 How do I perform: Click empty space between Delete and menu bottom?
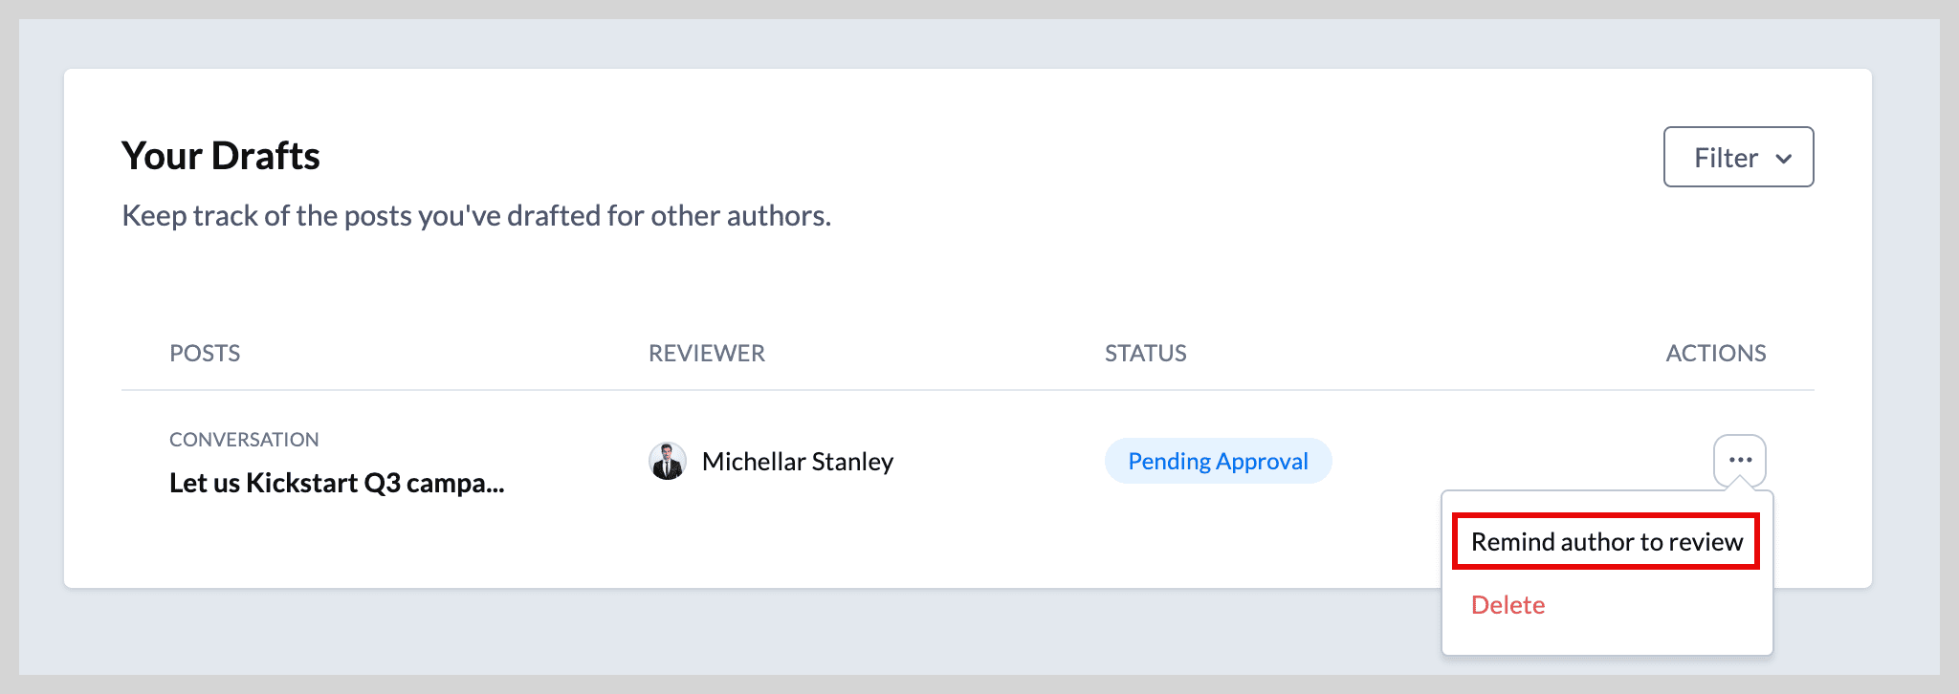pos(1607,638)
